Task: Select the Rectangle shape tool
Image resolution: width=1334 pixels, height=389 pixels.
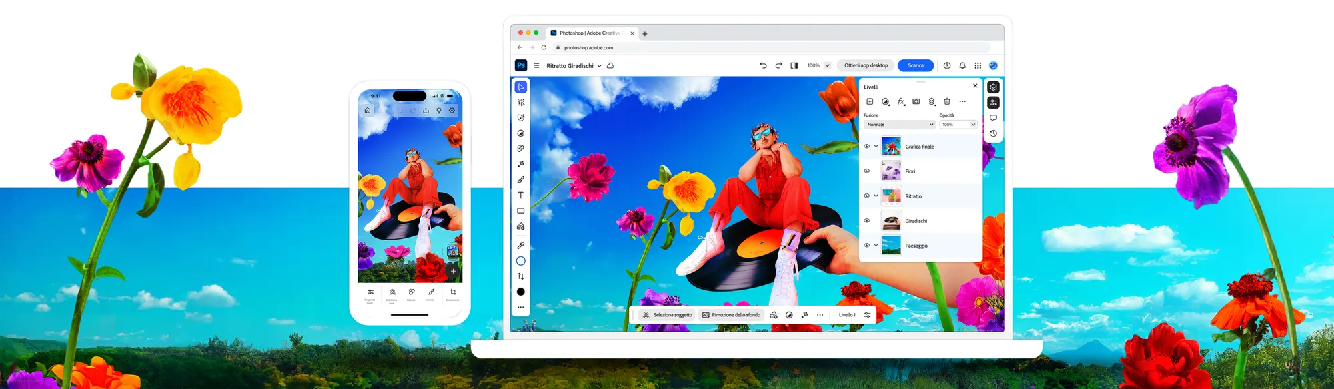Action: pos(521,211)
